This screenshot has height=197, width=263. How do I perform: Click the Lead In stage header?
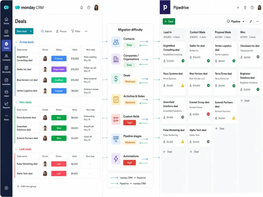point(174,34)
